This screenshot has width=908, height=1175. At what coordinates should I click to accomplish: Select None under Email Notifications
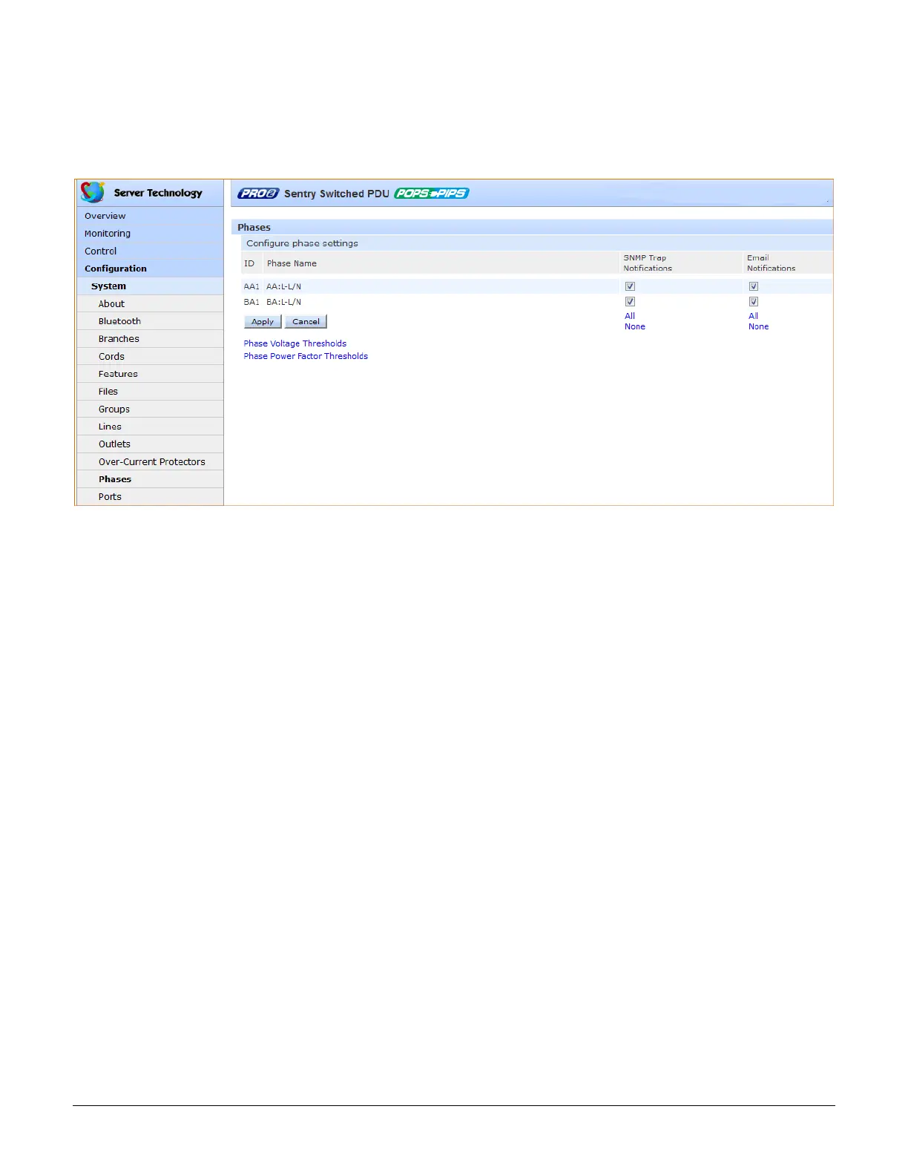(759, 326)
